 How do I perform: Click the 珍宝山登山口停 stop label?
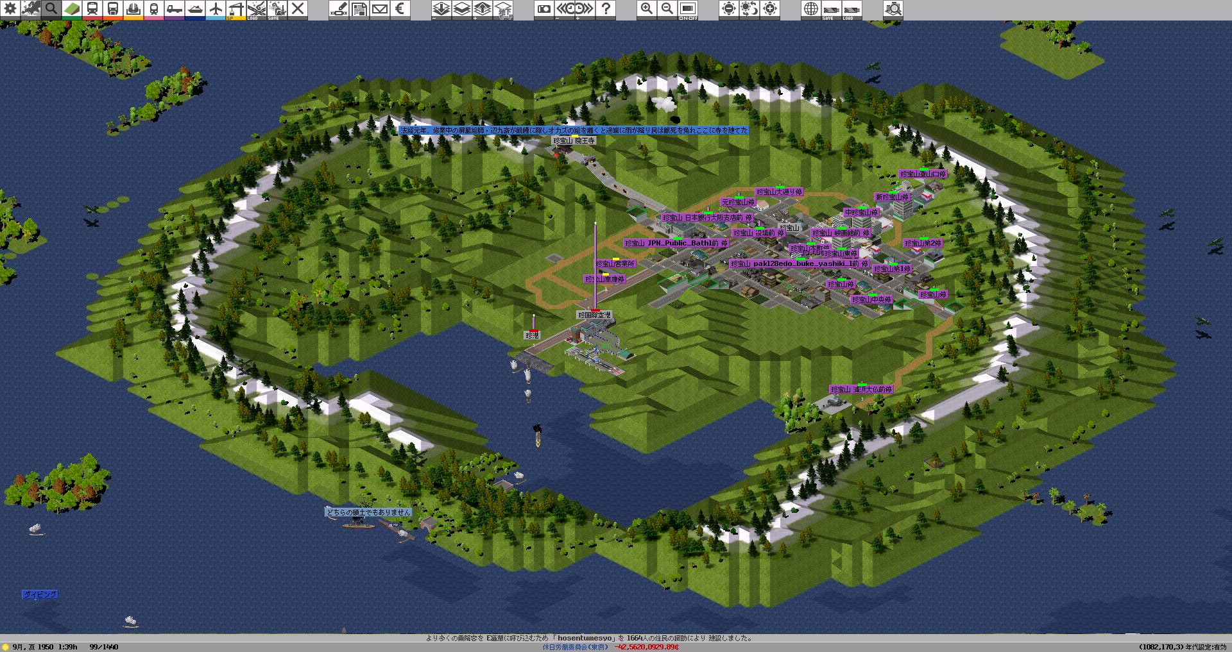[x=923, y=174]
